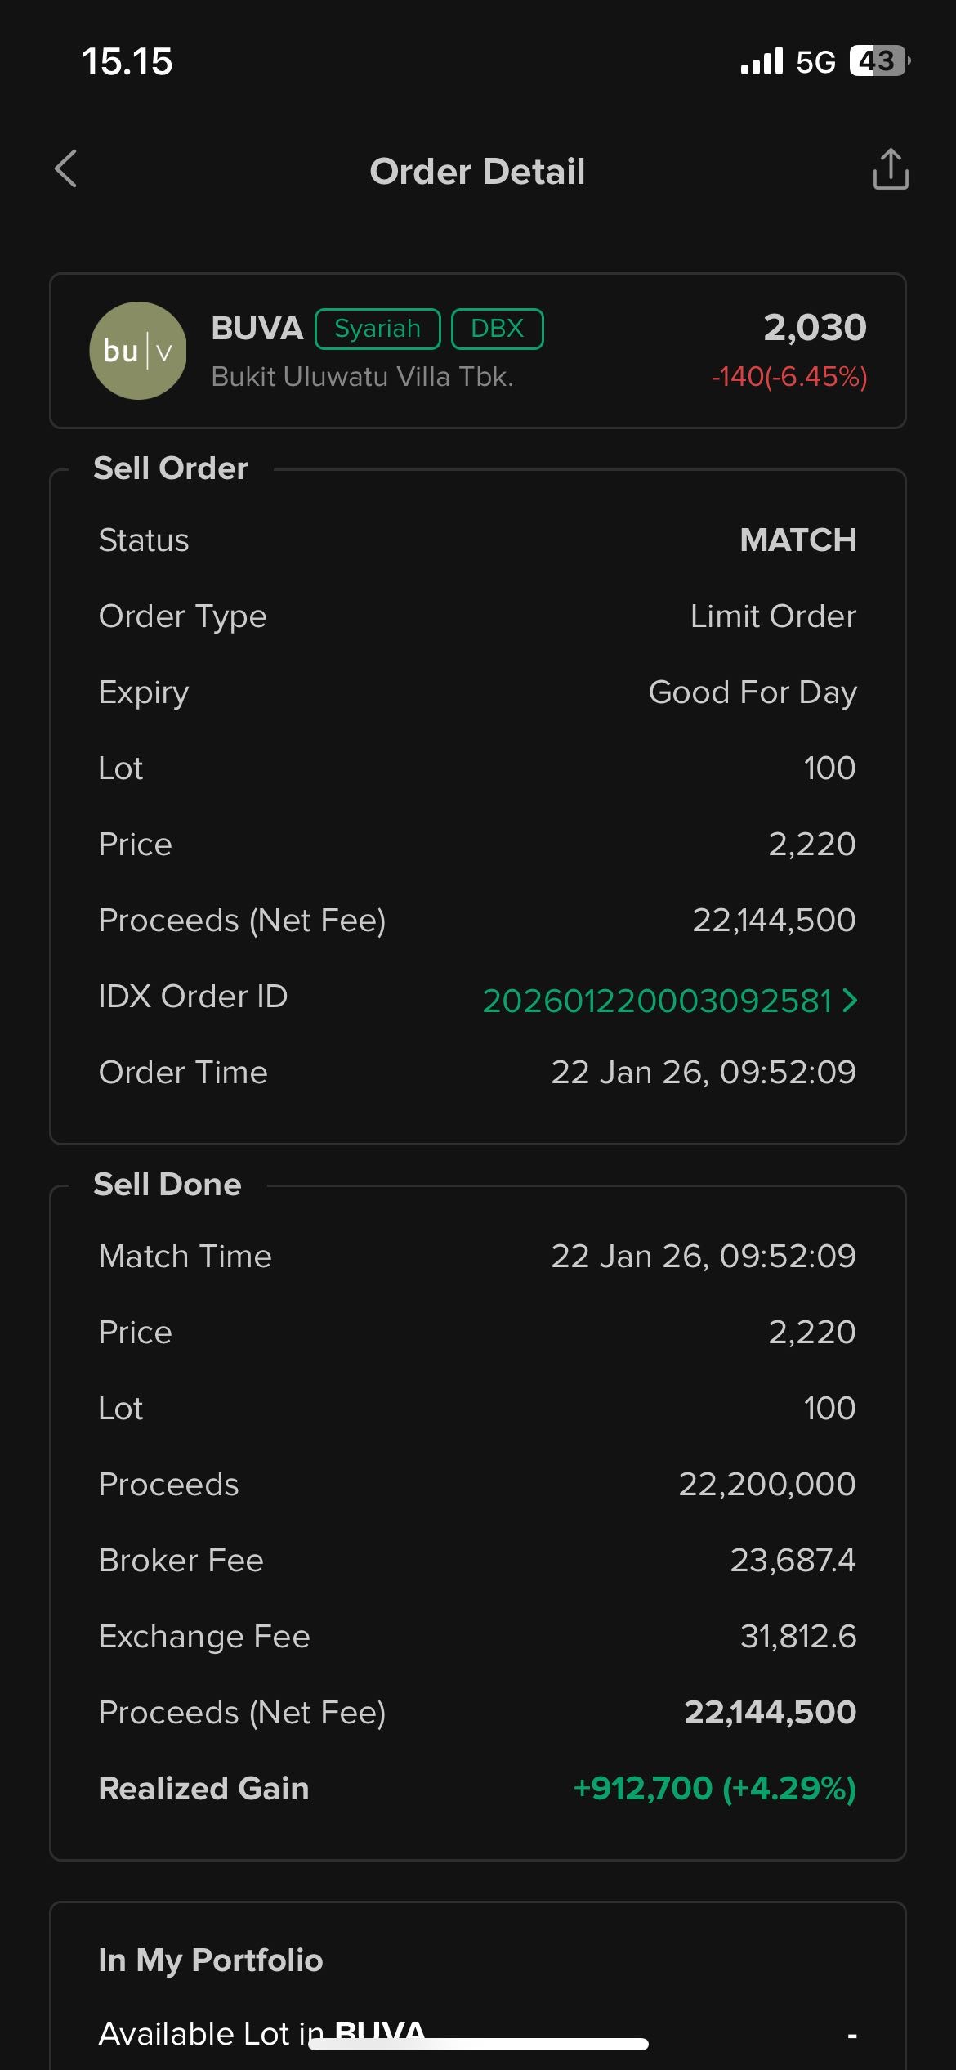Open the IDX Order ID chevron

pos(851,1000)
